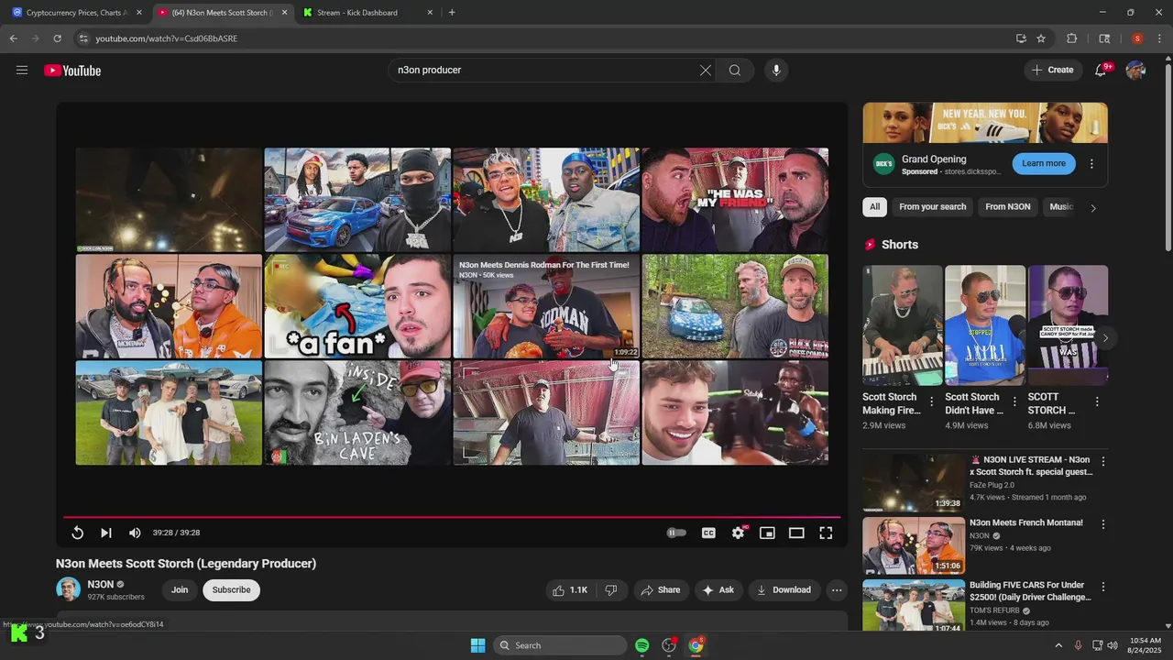This screenshot has width=1173, height=660.
Task: Open the Windows Start menu
Action: tap(477, 645)
